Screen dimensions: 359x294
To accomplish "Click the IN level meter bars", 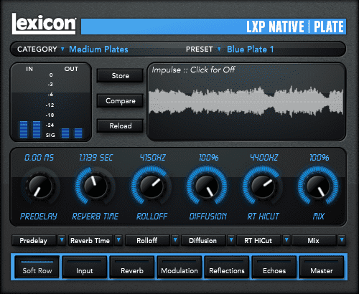I will coord(30,130).
